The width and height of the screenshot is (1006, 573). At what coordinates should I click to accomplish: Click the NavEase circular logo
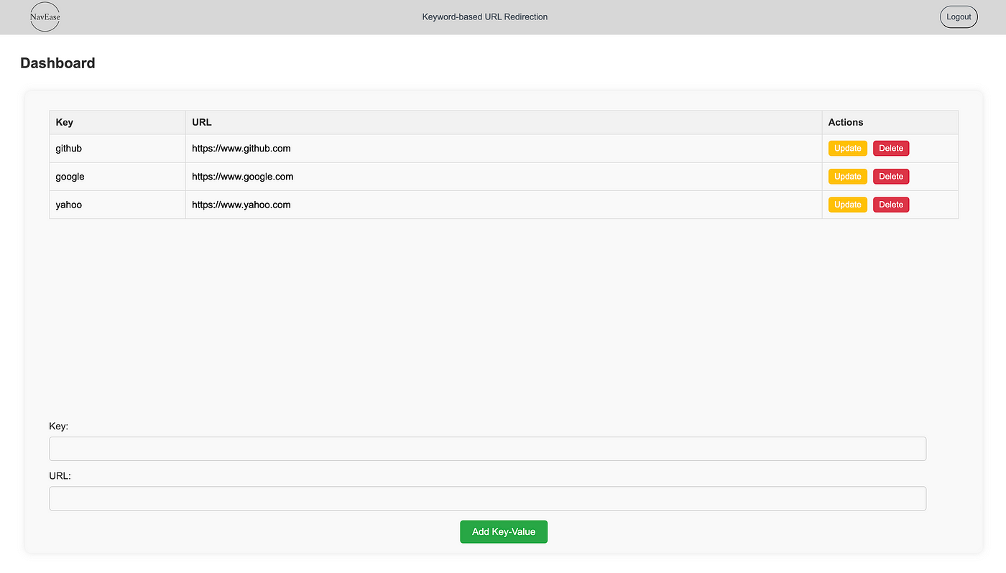(45, 17)
